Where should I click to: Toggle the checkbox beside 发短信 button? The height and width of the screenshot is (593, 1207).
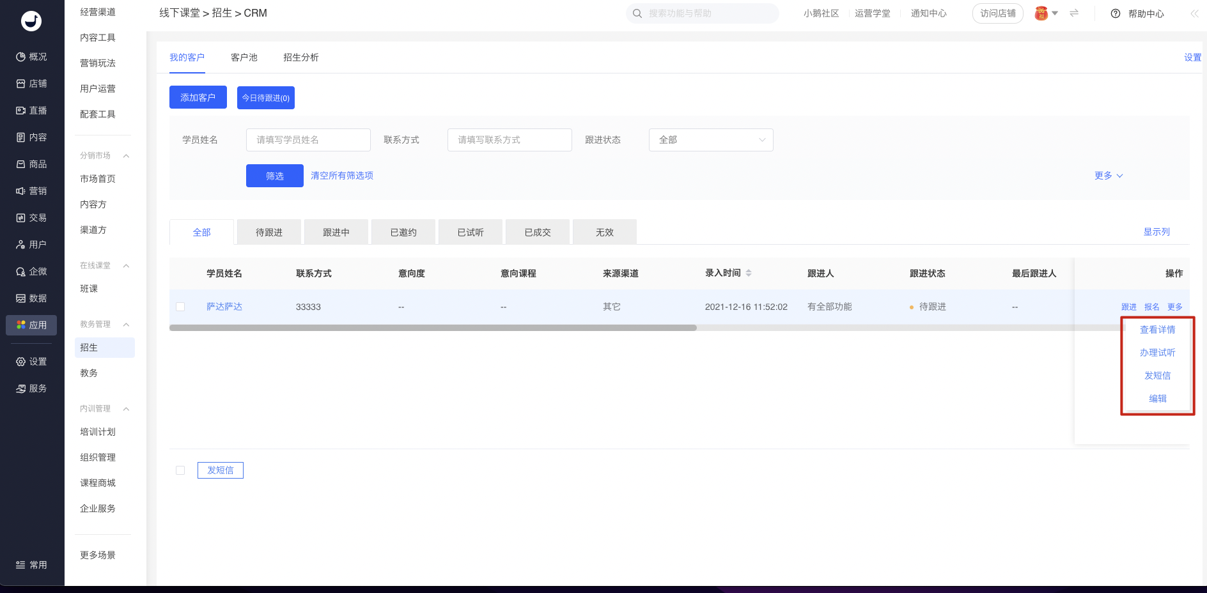pos(180,470)
